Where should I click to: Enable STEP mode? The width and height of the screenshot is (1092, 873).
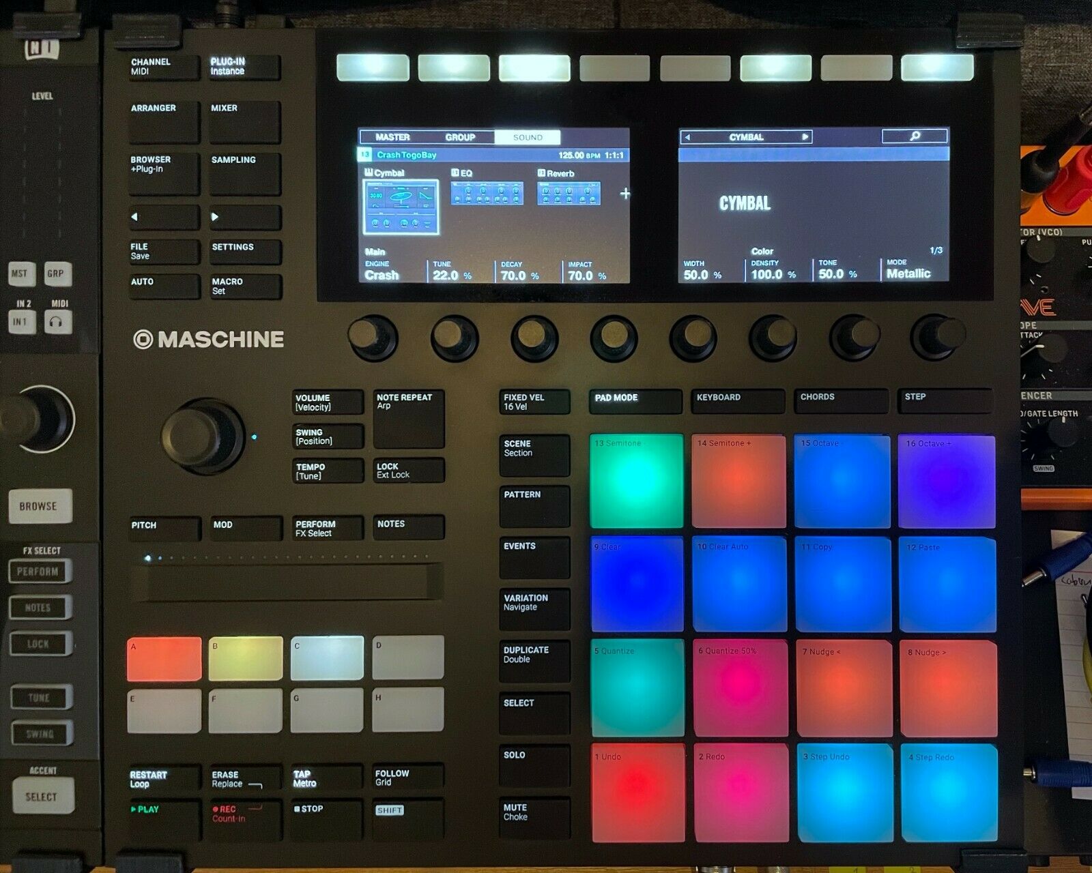point(945,401)
